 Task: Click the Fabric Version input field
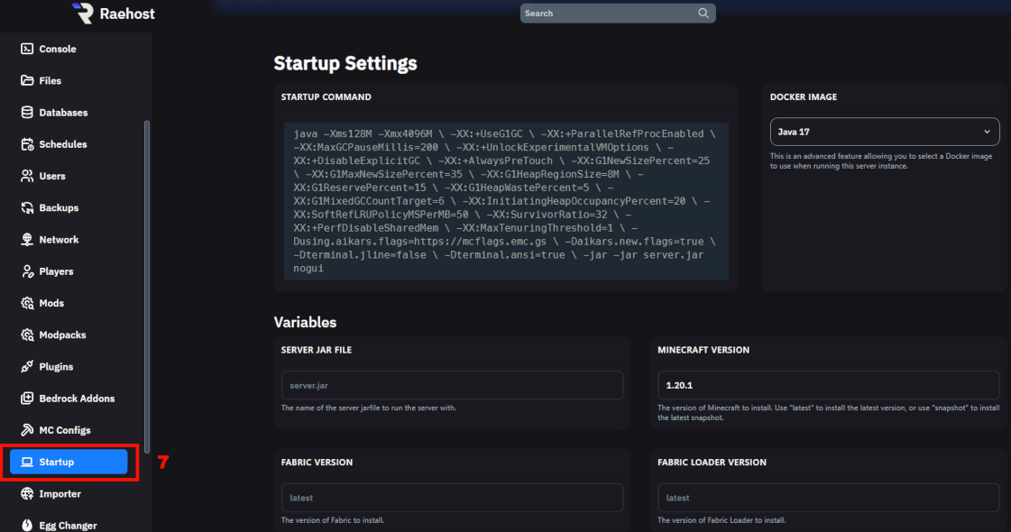pos(452,498)
